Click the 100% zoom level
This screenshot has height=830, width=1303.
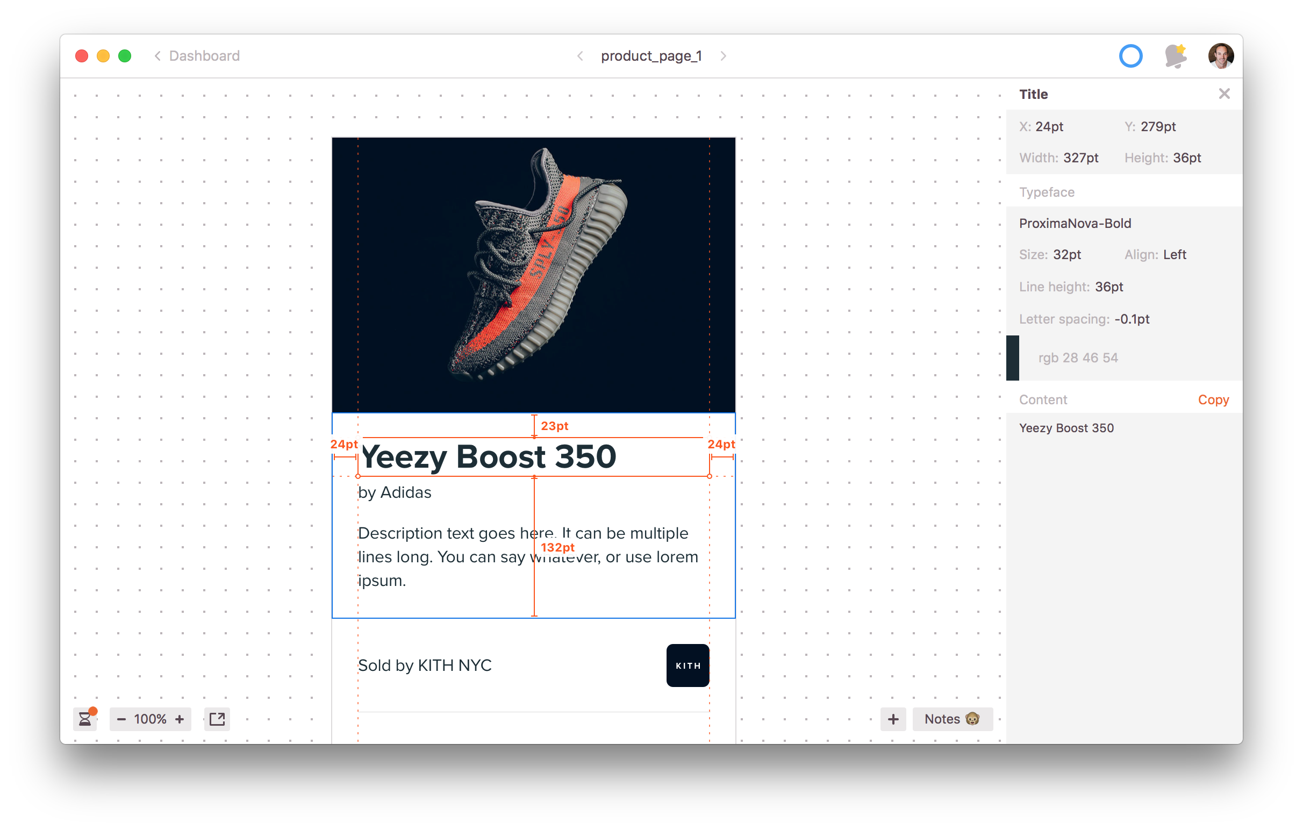pyautogui.click(x=150, y=719)
